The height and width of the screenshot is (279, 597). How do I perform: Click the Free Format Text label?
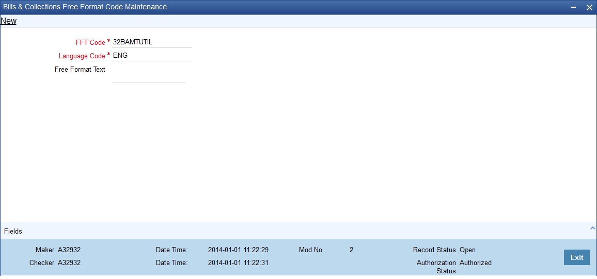point(80,70)
